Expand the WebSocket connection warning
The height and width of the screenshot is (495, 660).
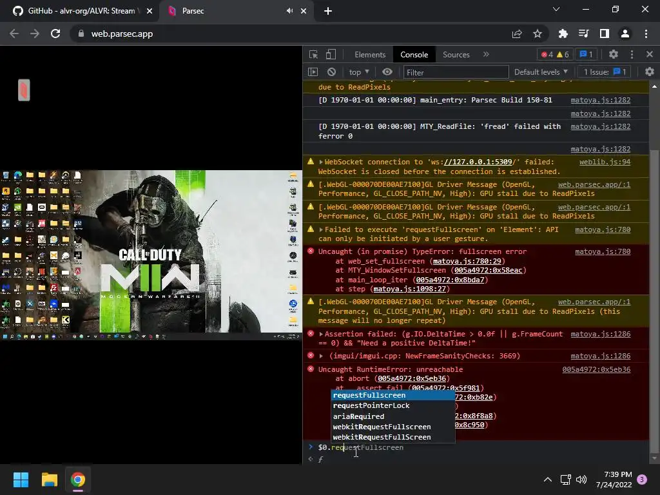tap(321, 162)
